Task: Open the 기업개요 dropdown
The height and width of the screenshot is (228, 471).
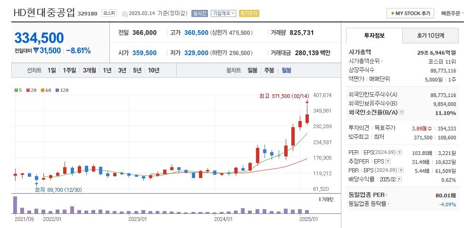Action: pyautogui.click(x=223, y=14)
